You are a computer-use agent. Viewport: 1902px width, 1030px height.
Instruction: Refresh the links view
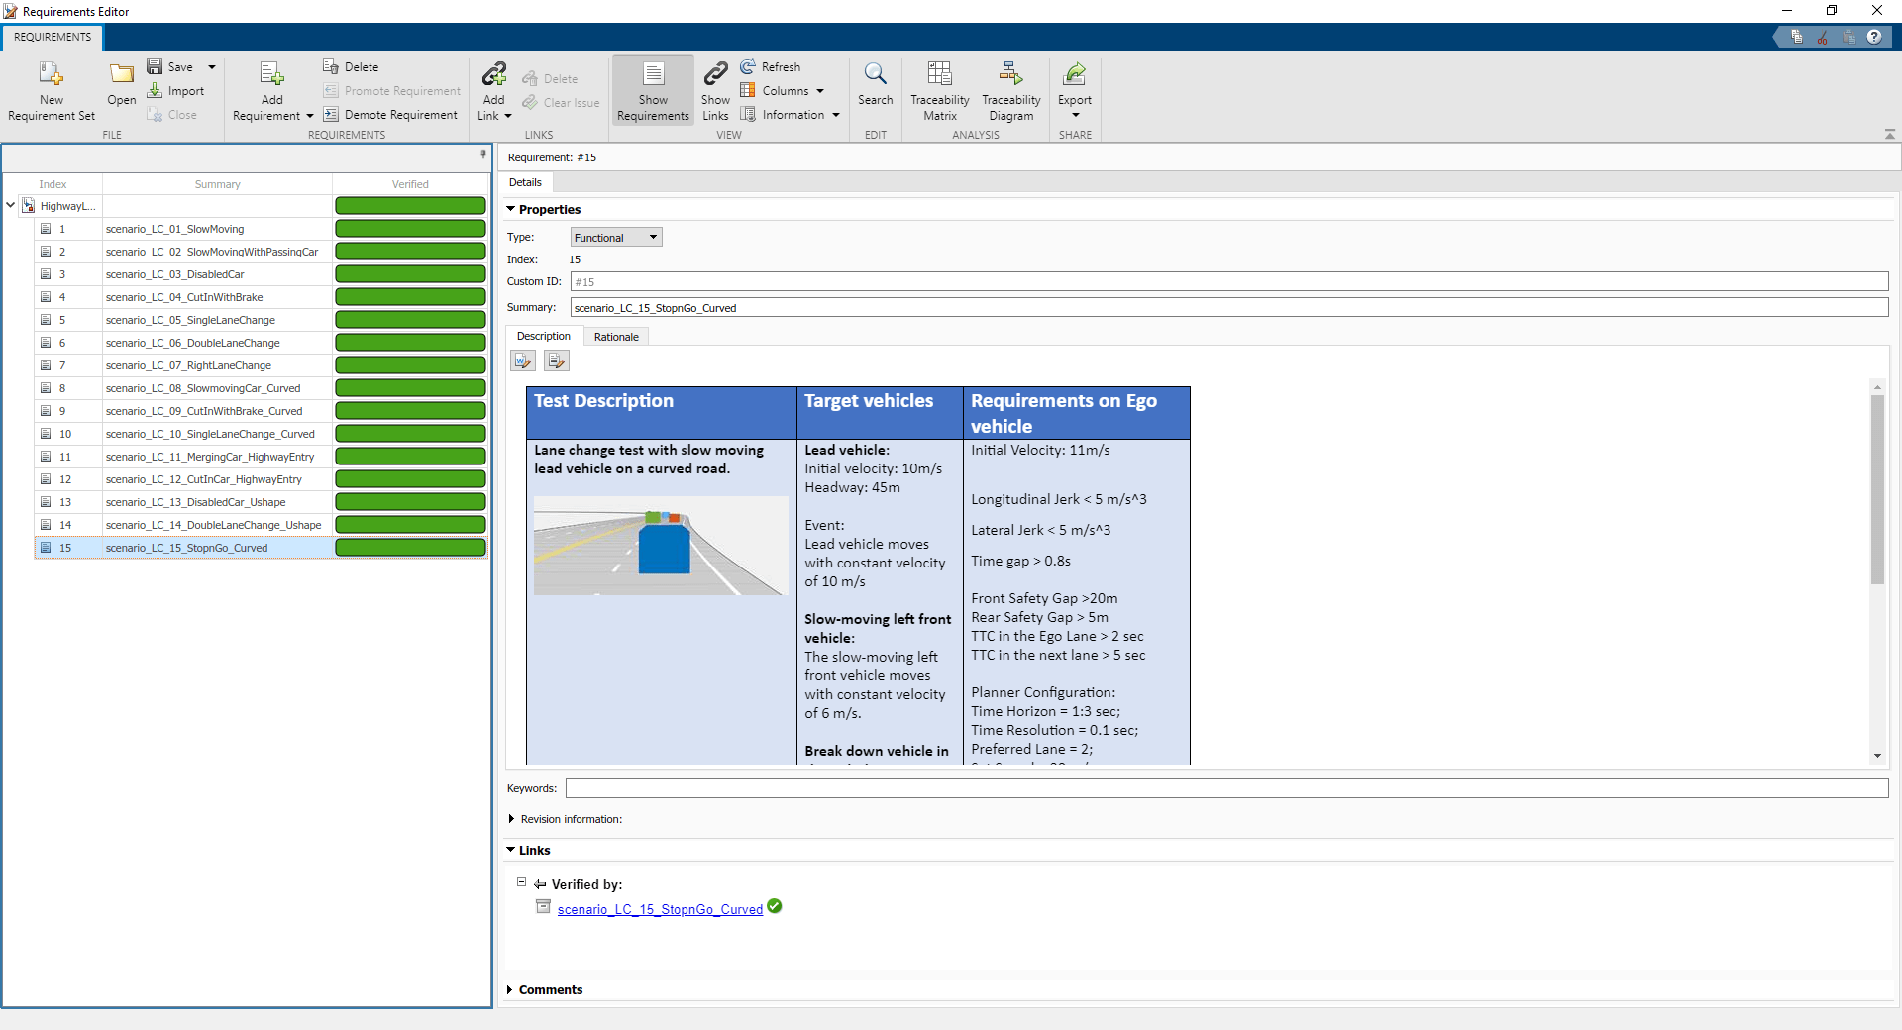[x=772, y=66]
